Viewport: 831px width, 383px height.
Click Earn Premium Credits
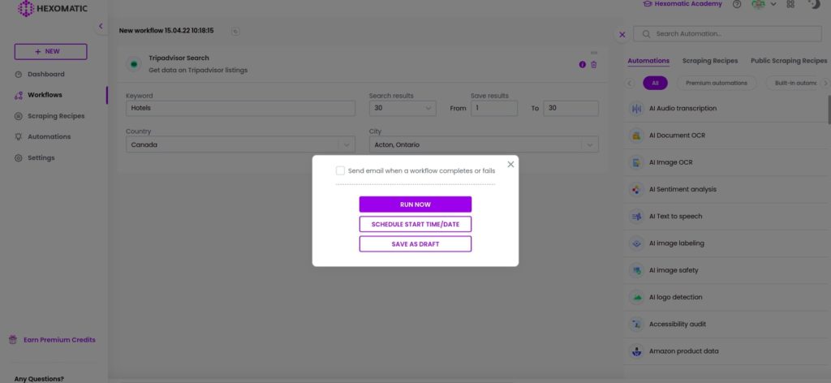tap(53, 340)
